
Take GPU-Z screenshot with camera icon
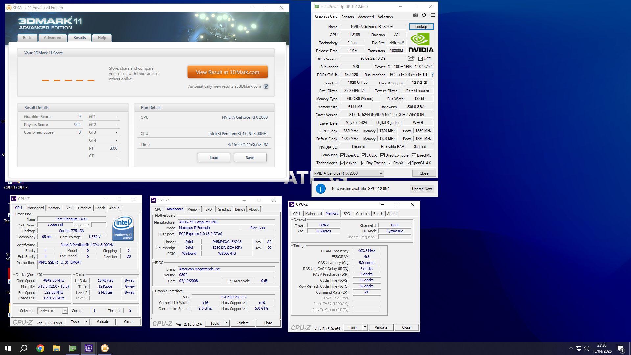click(x=416, y=15)
